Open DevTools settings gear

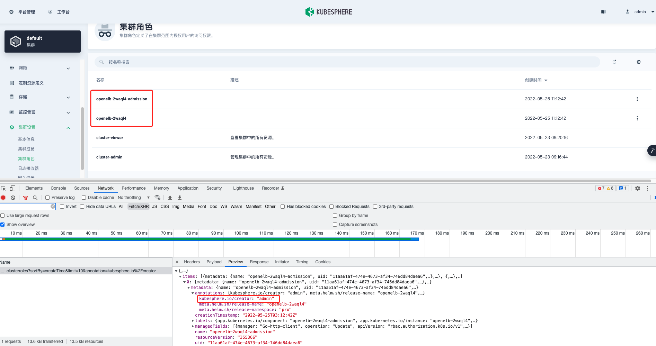[x=638, y=188]
